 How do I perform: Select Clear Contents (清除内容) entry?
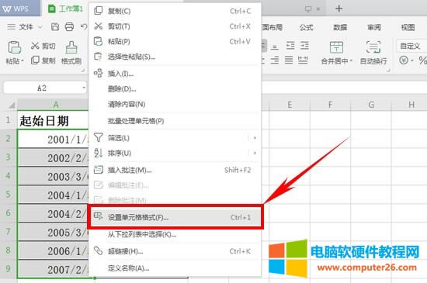click(x=174, y=104)
